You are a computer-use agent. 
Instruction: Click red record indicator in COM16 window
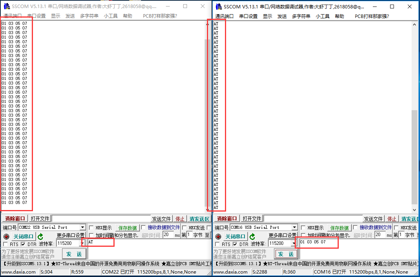click(x=218, y=236)
